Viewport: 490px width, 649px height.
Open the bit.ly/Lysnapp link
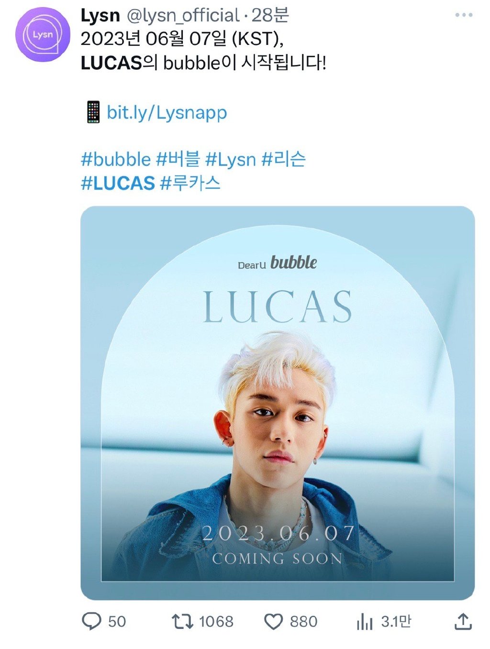click(167, 113)
